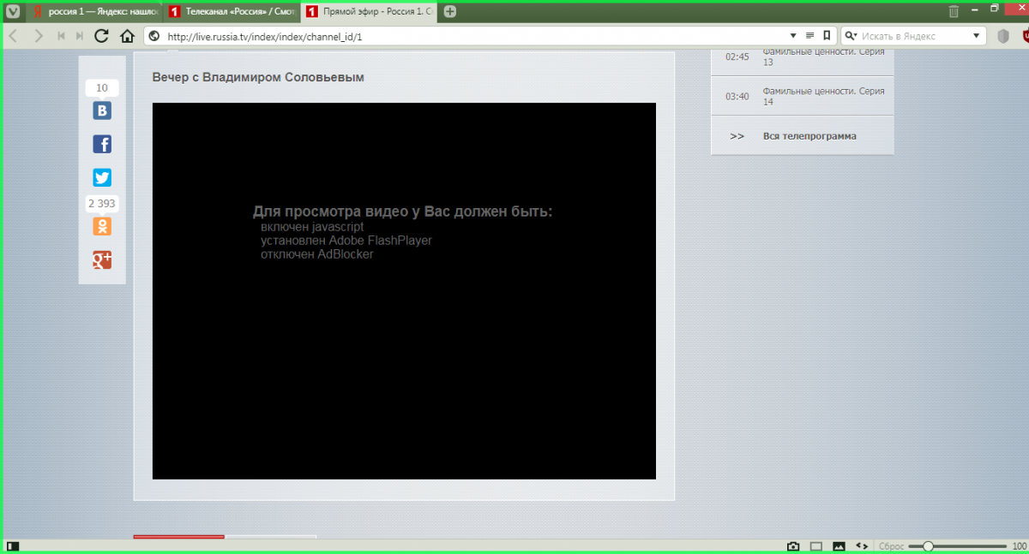Click the Odnoklassniki counter 2 393
1029x554 pixels.
coord(102,204)
